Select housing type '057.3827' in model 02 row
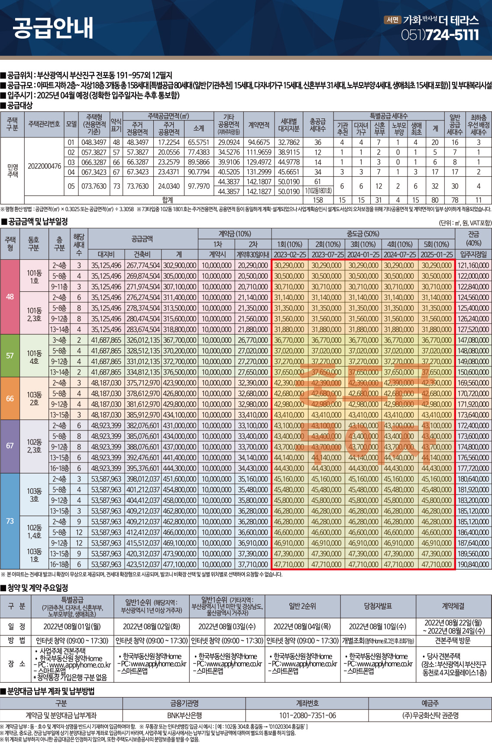The width and height of the screenshot is (492, 746). [94, 152]
